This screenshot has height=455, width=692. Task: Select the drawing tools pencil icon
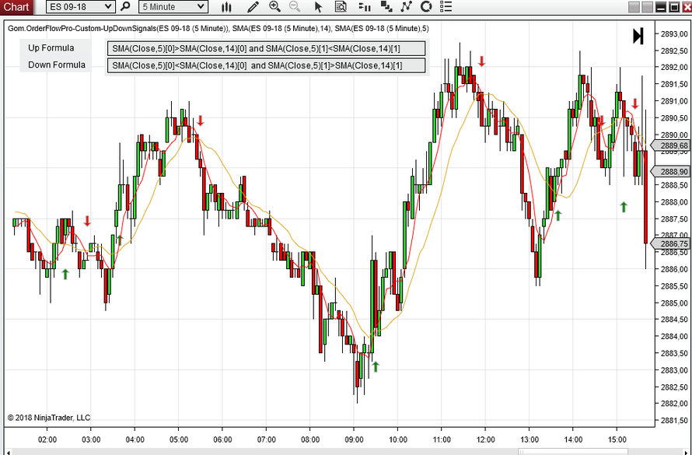(x=253, y=7)
